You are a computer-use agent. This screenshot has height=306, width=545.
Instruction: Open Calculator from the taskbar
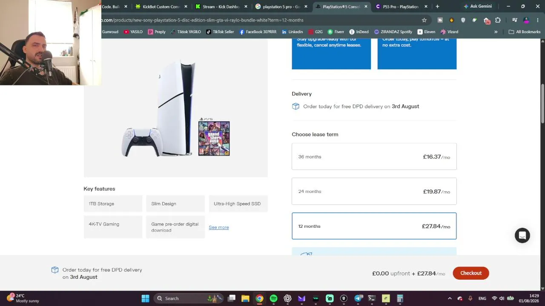pyautogui.click(x=400, y=298)
